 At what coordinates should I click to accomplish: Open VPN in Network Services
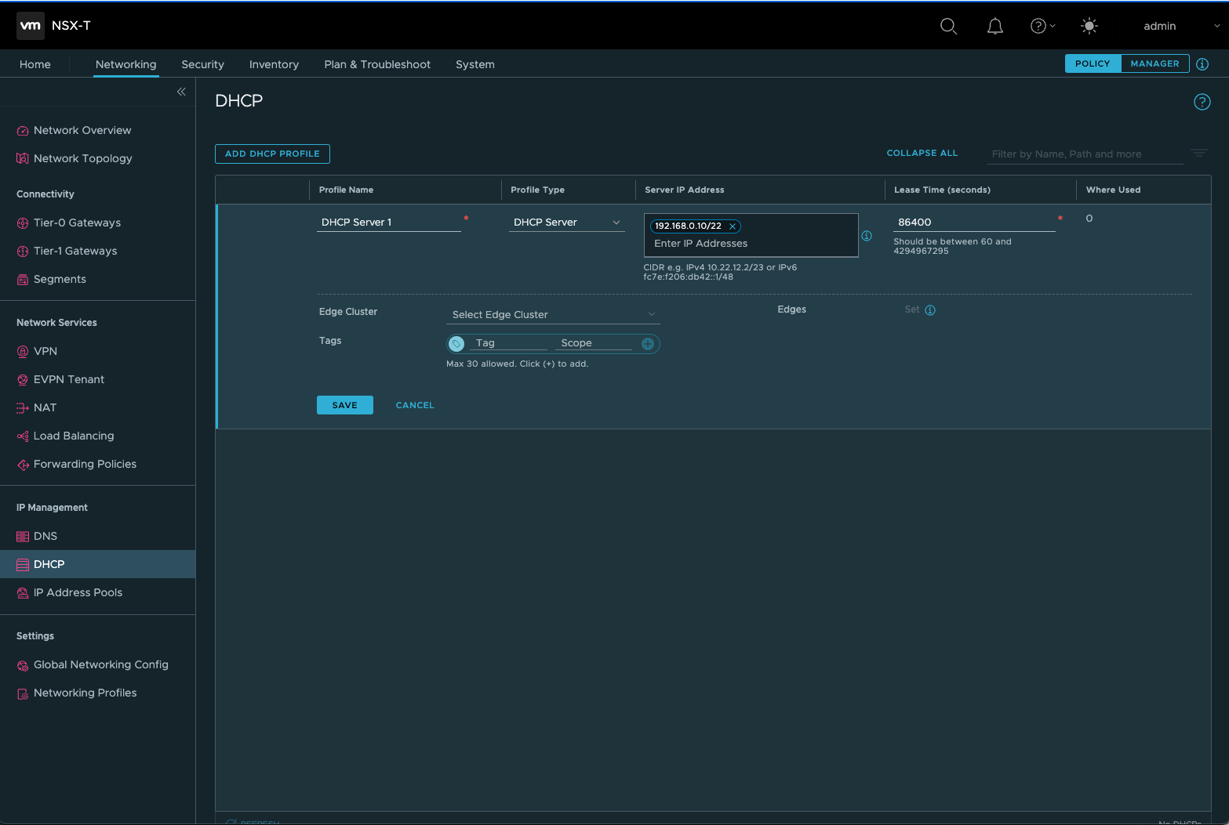[45, 351]
